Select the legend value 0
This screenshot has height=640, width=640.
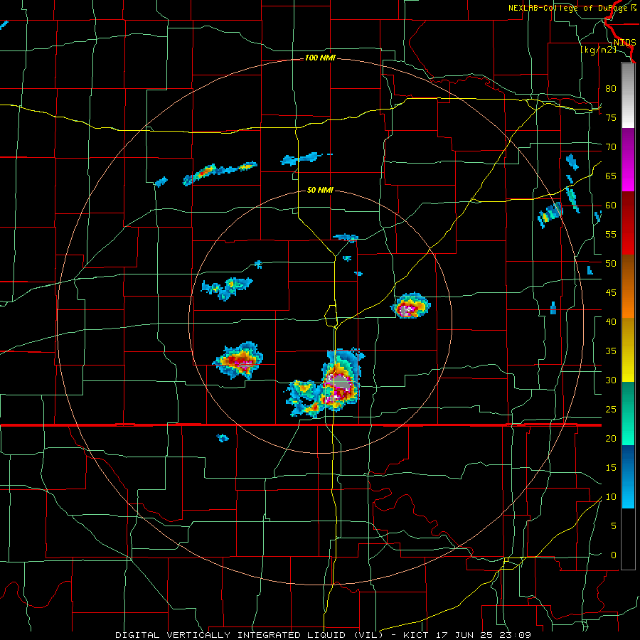[613, 555]
